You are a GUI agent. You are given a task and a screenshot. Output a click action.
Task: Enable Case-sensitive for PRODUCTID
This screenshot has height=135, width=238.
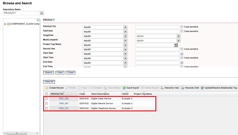[x=182, y=27]
